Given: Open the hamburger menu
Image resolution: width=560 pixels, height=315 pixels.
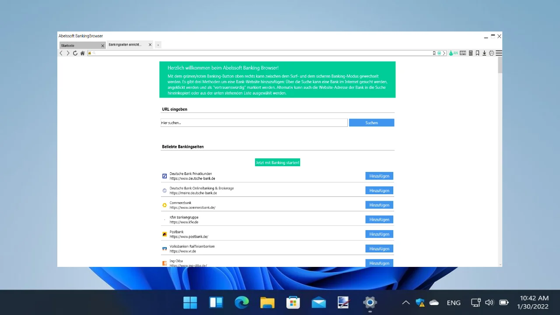Looking at the screenshot, I should point(499,53).
